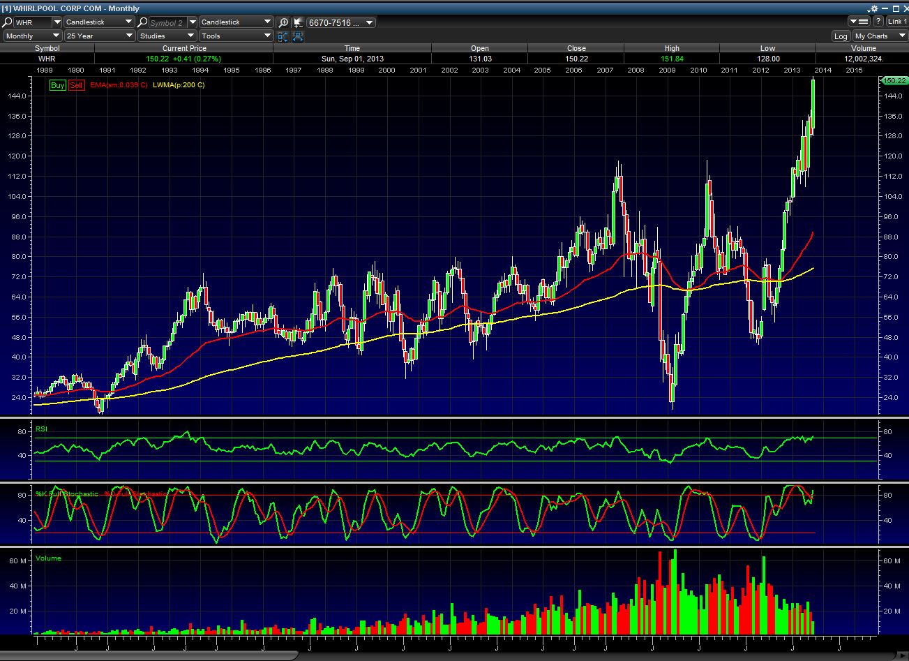Open the list-lines menu icon

tap(859, 22)
